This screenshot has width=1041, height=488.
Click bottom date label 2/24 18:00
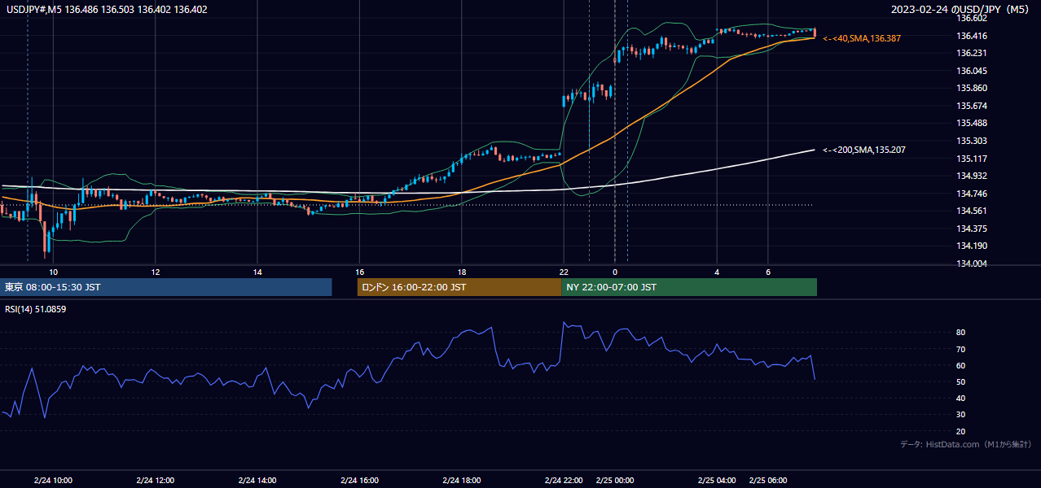pyautogui.click(x=462, y=480)
